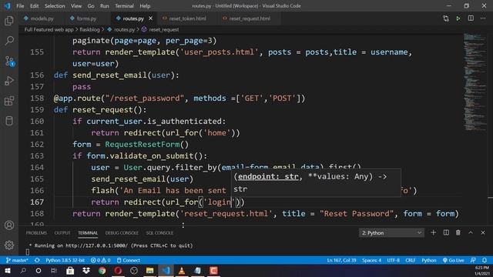Open the terminal selector showing 2: Python
The image size is (493, 277).
point(391,232)
